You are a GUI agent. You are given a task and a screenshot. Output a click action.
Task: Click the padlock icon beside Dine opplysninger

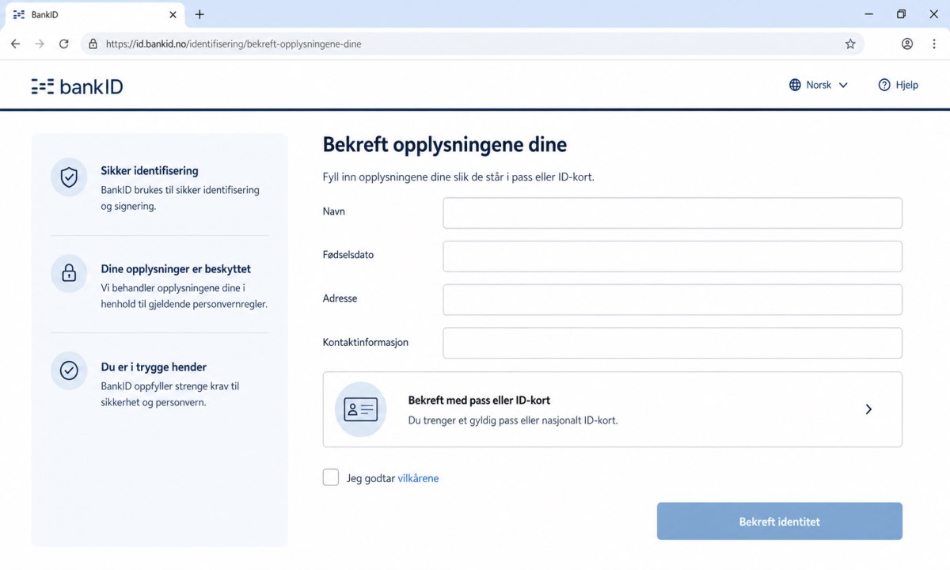tap(69, 274)
